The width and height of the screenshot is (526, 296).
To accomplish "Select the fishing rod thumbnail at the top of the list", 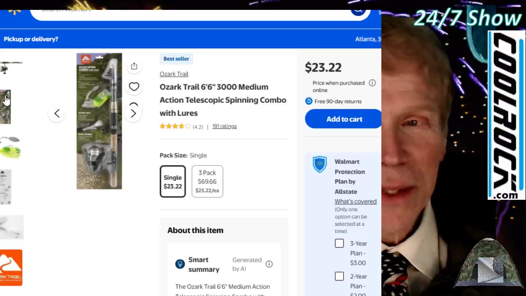I will (11, 67).
